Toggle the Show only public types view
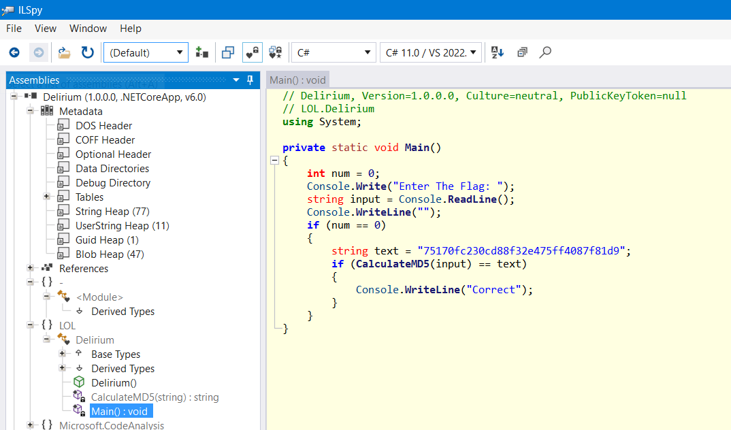 click(228, 52)
